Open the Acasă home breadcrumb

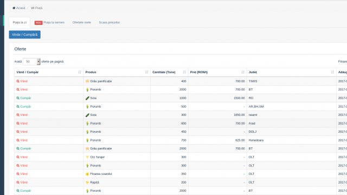[19, 8]
